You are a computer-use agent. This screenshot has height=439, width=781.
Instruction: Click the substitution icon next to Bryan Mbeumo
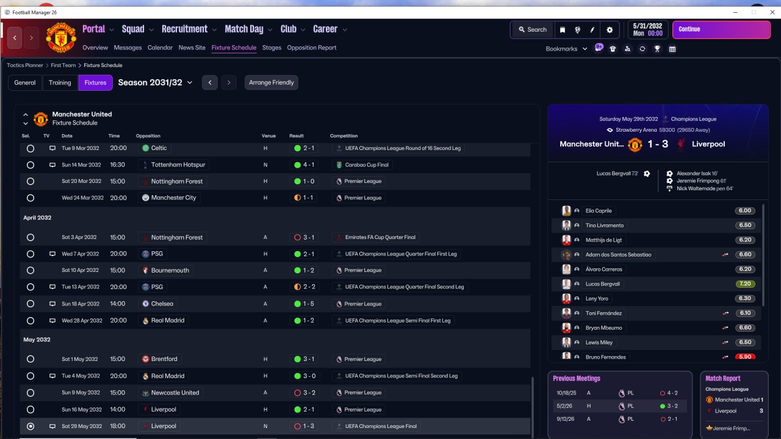725,328
